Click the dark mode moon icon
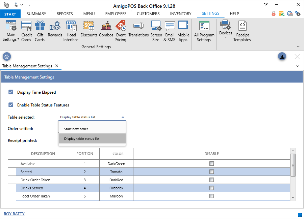Image resolution: width=304 pixels, height=219 pixels. pos(7,56)
